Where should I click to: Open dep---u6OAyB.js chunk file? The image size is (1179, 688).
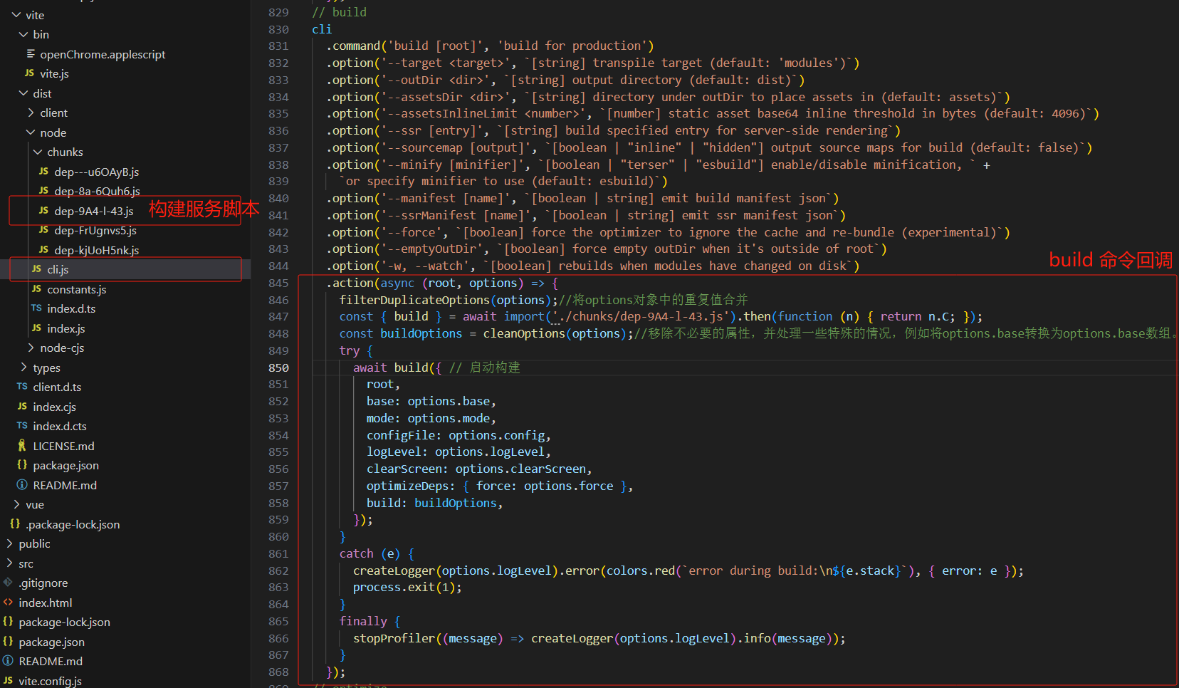pyautogui.click(x=96, y=172)
